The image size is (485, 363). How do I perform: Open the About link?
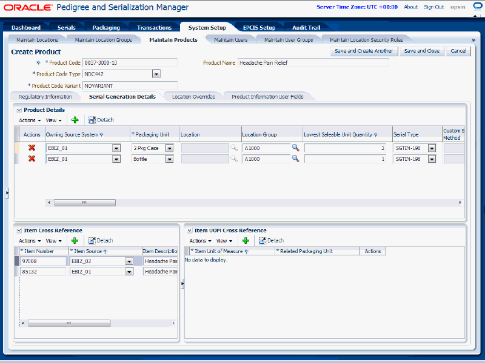click(x=411, y=7)
